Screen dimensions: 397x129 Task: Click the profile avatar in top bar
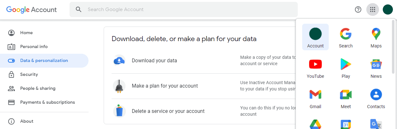point(388,9)
